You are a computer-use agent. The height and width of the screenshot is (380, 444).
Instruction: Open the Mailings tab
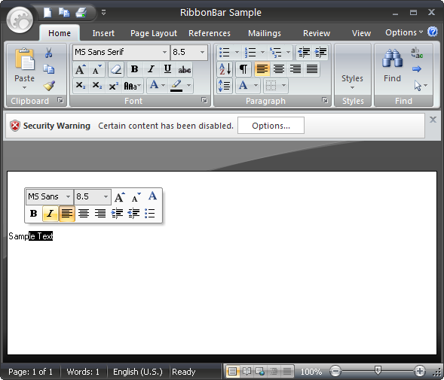tap(265, 33)
